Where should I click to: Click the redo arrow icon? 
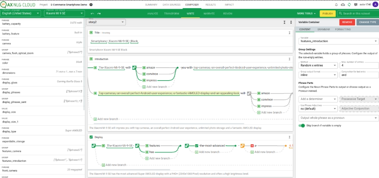pos(99,14)
